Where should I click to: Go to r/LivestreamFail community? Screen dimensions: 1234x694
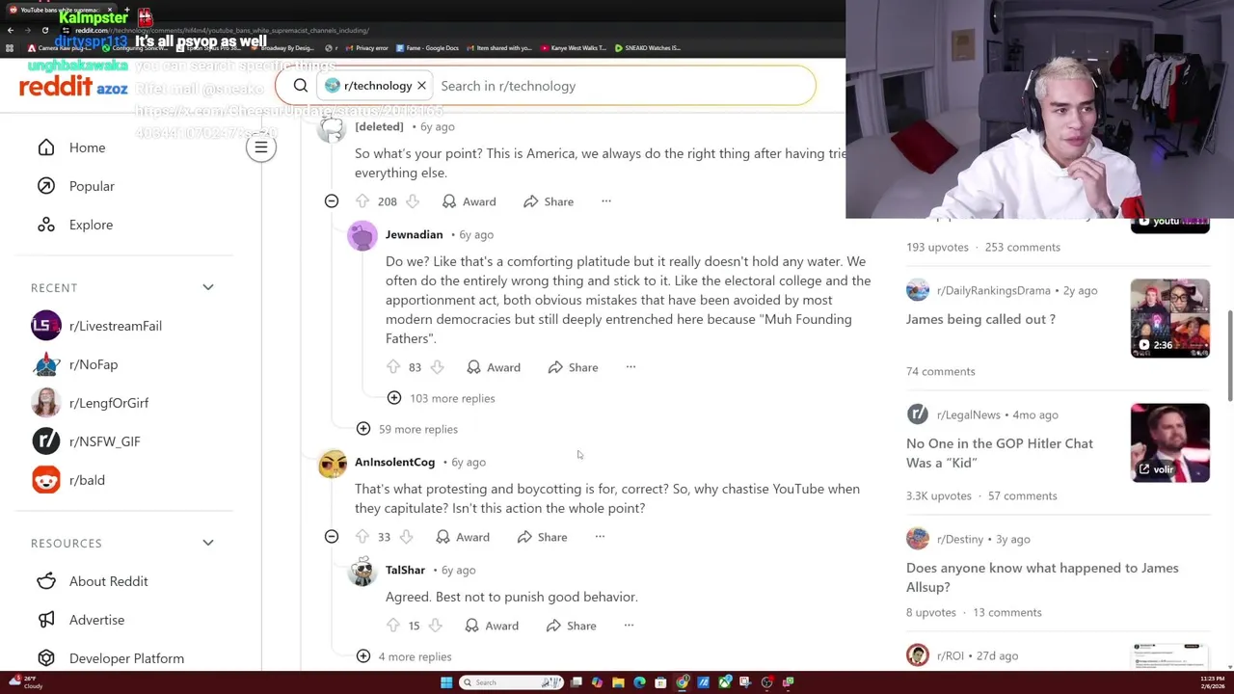click(x=115, y=326)
